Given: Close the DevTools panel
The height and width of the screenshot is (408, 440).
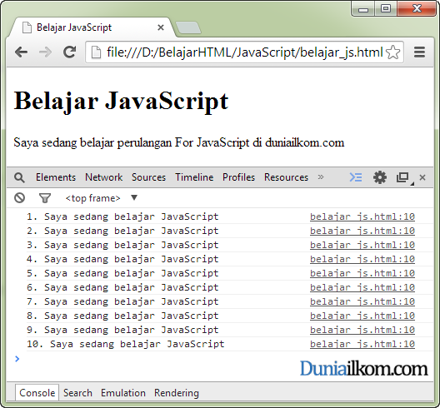Looking at the screenshot, I should click(422, 177).
